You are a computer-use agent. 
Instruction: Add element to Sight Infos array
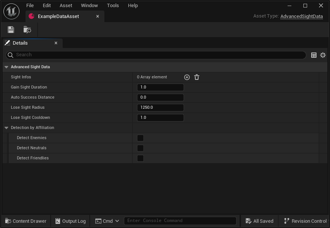pos(187,77)
